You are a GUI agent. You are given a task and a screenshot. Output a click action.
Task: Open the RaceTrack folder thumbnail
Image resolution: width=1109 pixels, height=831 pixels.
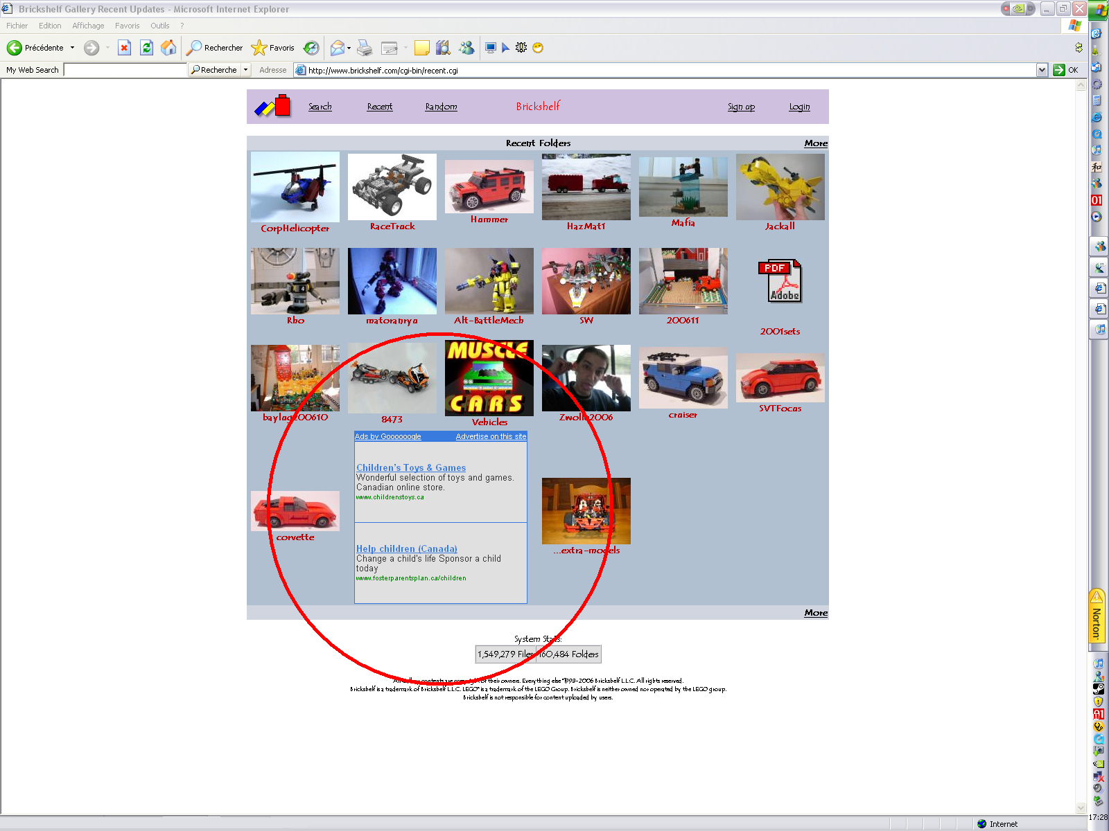click(392, 187)
